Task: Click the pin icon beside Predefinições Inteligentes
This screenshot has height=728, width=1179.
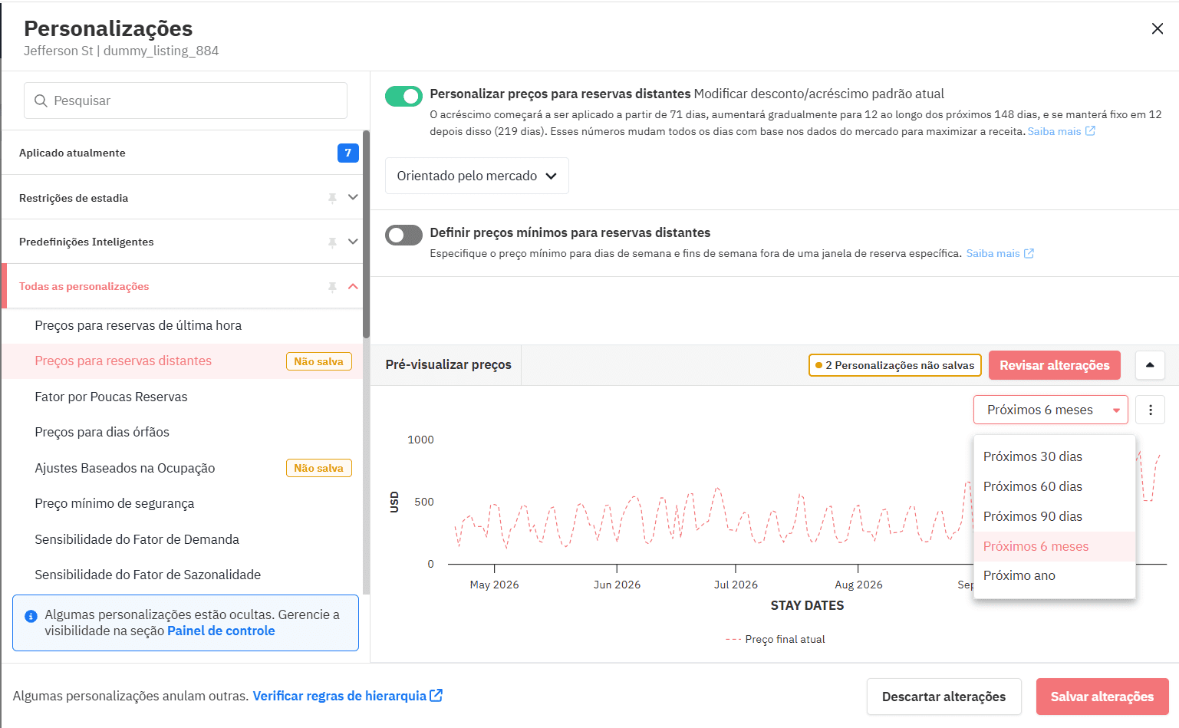Action: click(332, 242)
